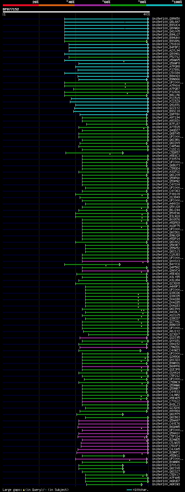Click the UniRef100_B2WKF1 label
185x492 pixels.
166,452
